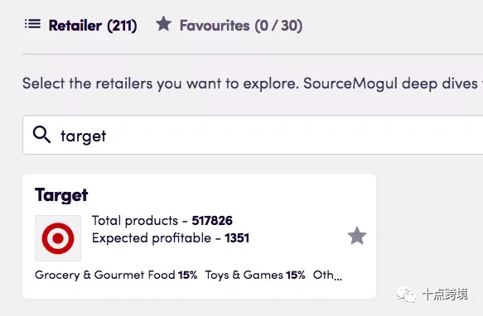Click the list icon beside Retailer
Viewport: 483px width, 316px height.
coord(32,24)
